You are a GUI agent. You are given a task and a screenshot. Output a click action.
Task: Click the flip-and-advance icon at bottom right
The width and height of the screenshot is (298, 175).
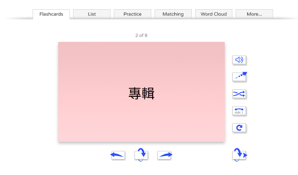point(239,155)
